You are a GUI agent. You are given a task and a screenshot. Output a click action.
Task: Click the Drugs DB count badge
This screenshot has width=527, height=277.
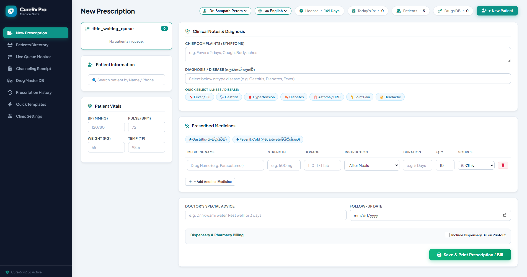tap(453, 11)
